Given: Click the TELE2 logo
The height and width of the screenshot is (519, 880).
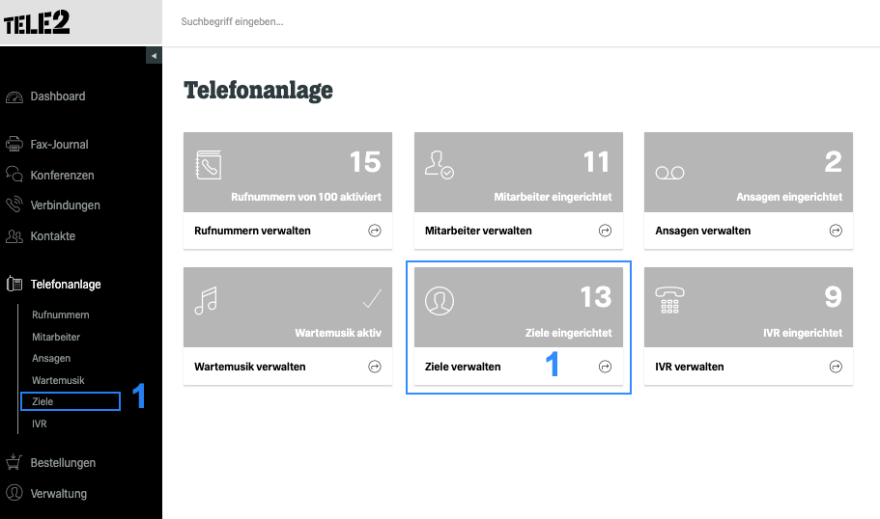Looking at the screenshot, I should 37,22.
